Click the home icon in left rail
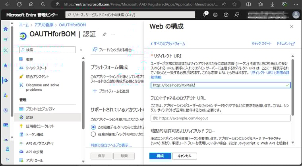 pyautogui.click(x=6, y=29)
